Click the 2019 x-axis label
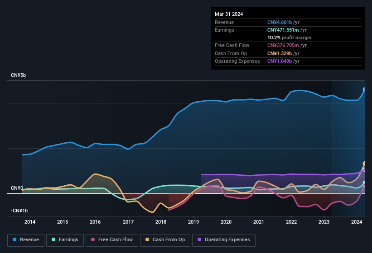 tap(193, 222)
